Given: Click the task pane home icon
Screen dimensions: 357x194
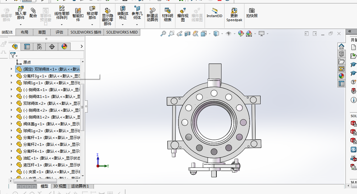Looking at the screenshot, I should [341, 46].
